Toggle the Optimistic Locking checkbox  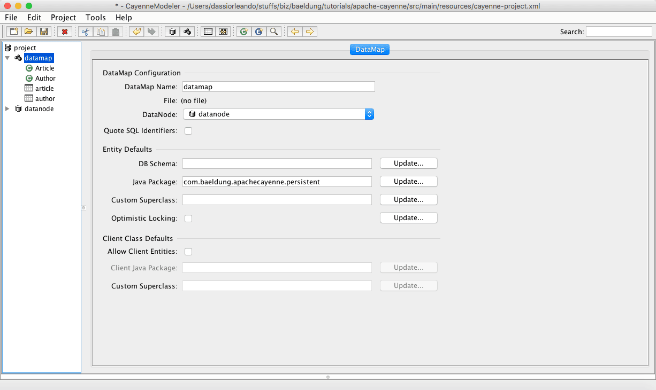click(188, 219)
